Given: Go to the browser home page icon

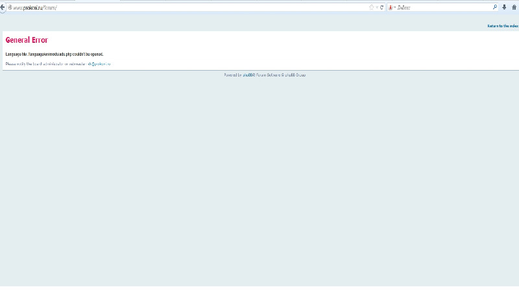Looking at the screenshot, I should click(514, 7).
